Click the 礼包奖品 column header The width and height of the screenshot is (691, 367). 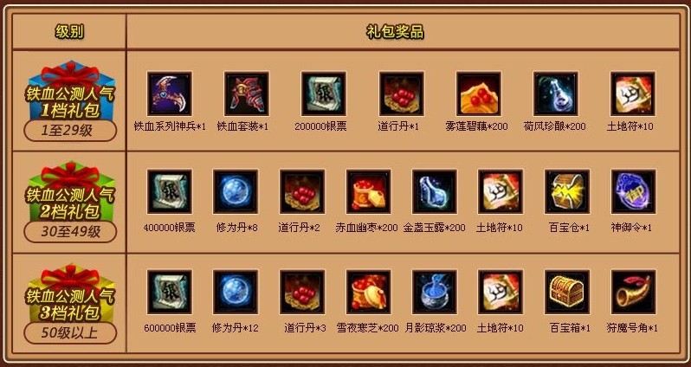395,32
